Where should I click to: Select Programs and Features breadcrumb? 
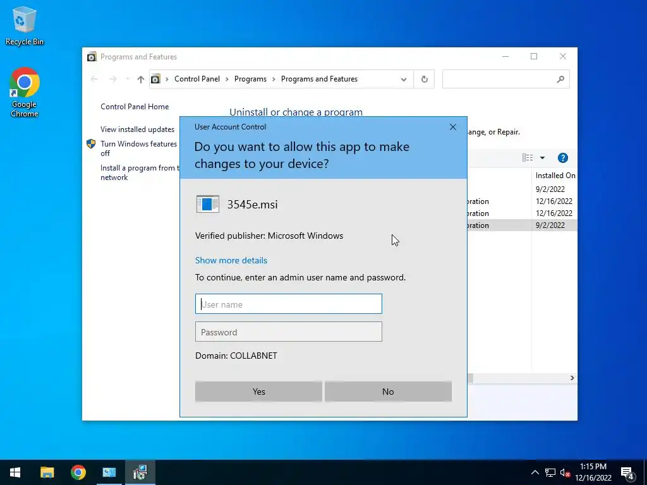319,79
